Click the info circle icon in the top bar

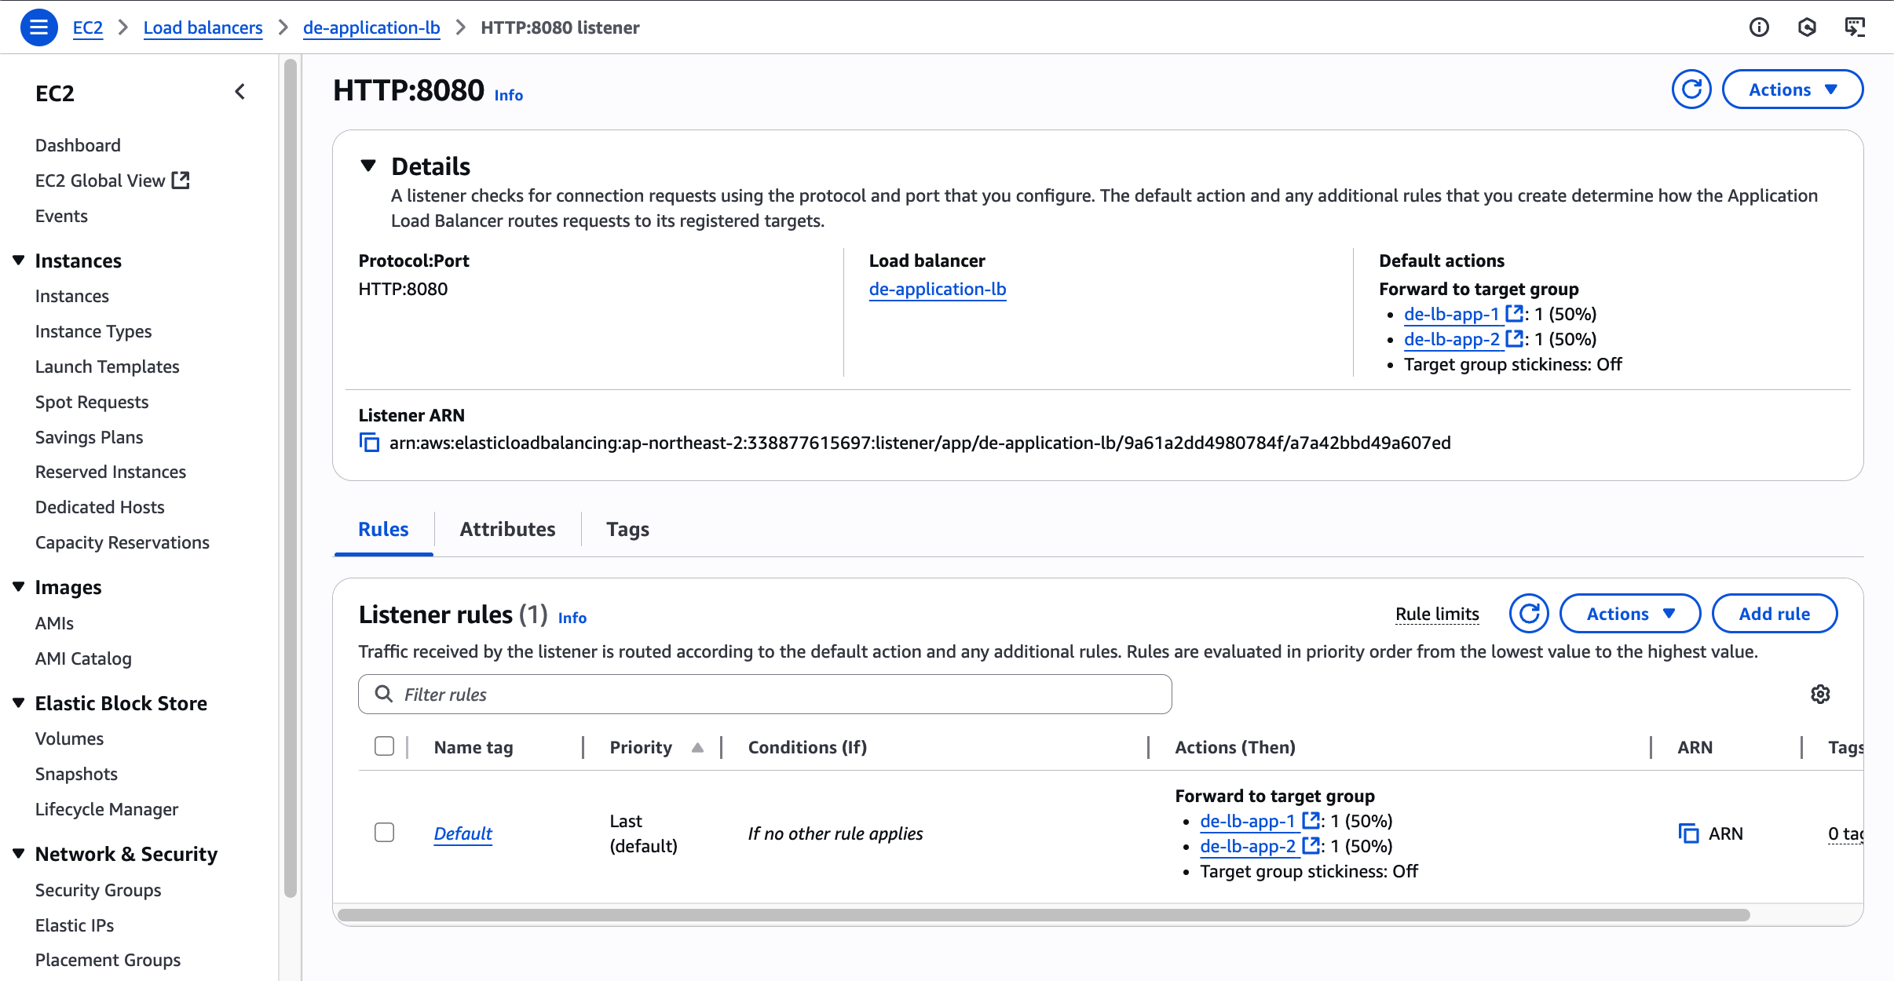1759,27
